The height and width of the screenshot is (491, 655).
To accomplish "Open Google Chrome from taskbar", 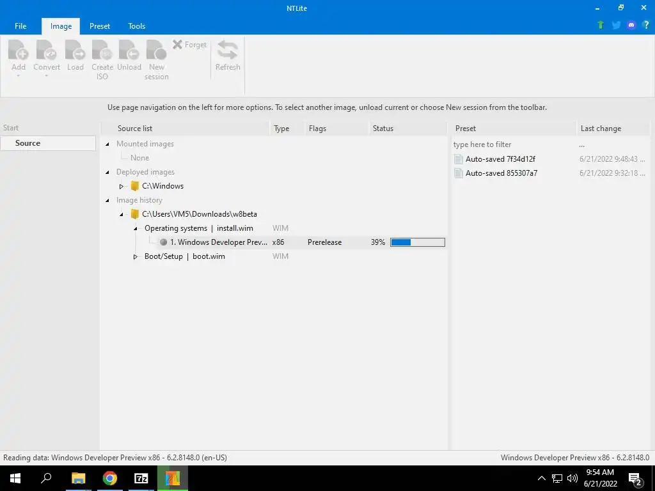I will coord(110,478).
